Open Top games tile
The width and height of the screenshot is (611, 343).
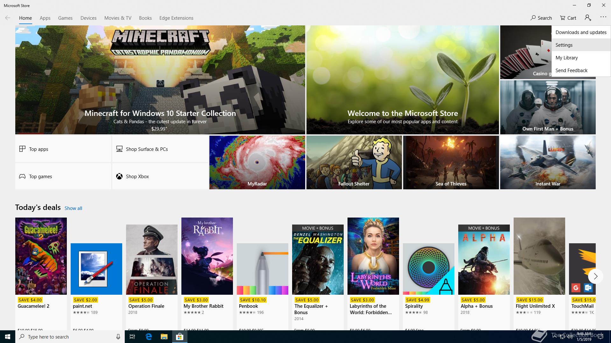click(63, 176)
